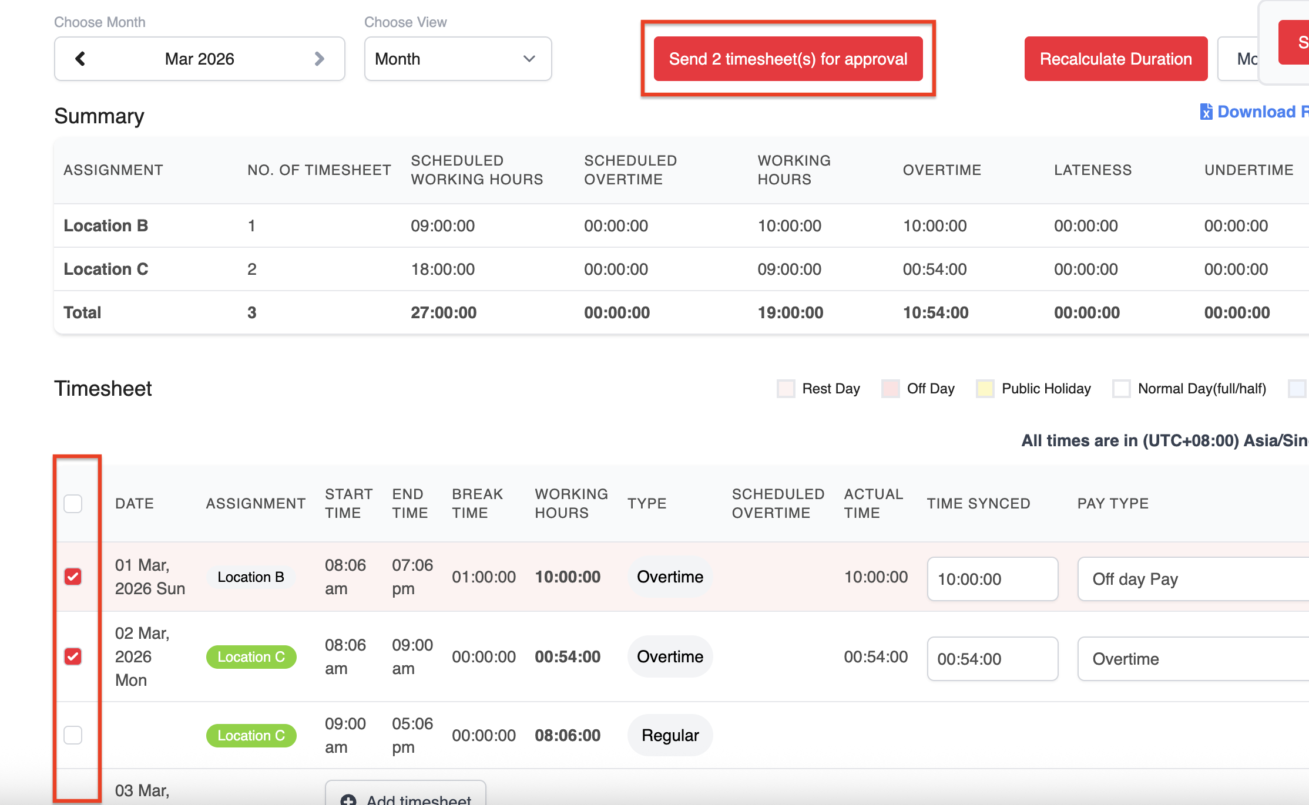Click time synced field showing 10:00:00
The width and height of the screenshot is (1309, 805).
(992, 579)
